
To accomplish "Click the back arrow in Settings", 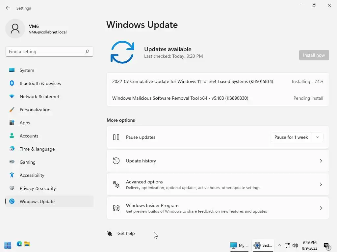I will click(8, 8).
